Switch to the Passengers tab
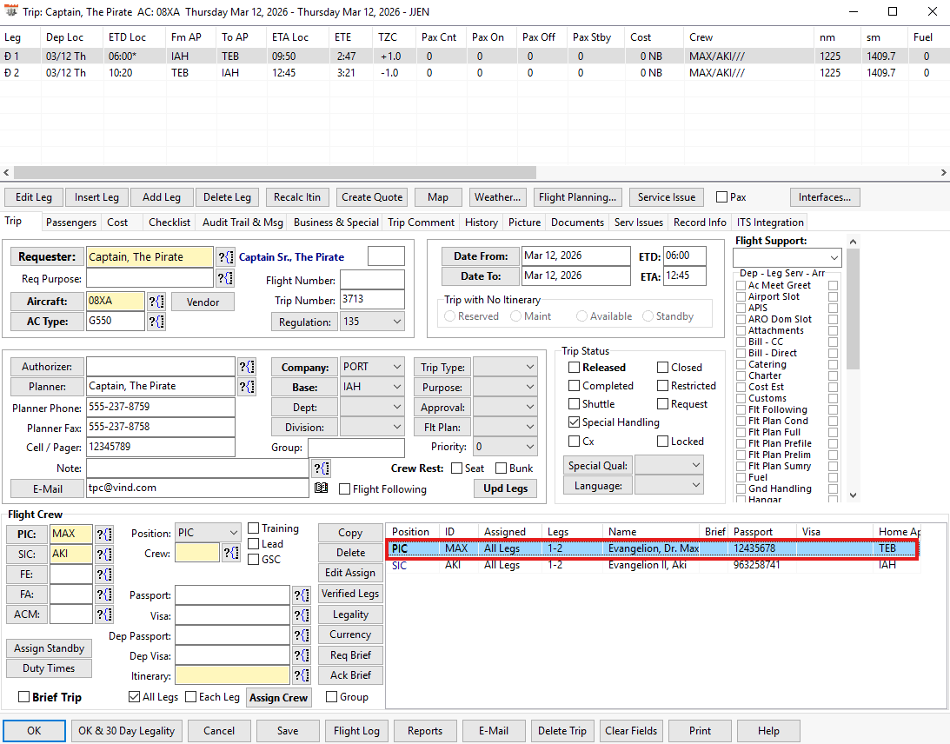This screenshot has height=744, width=950. click(71, 223)
